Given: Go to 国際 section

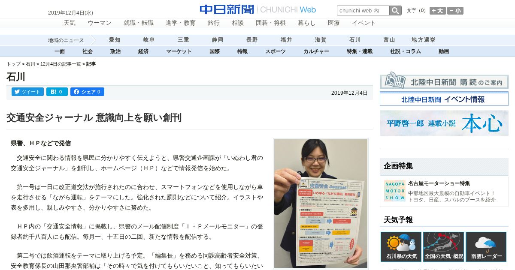Looking at the screenshot, I should [x=215, y=51].
